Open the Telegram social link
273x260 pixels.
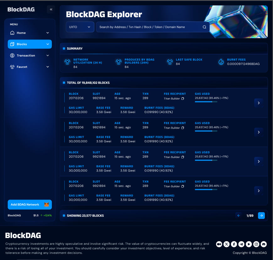point(241,244)
